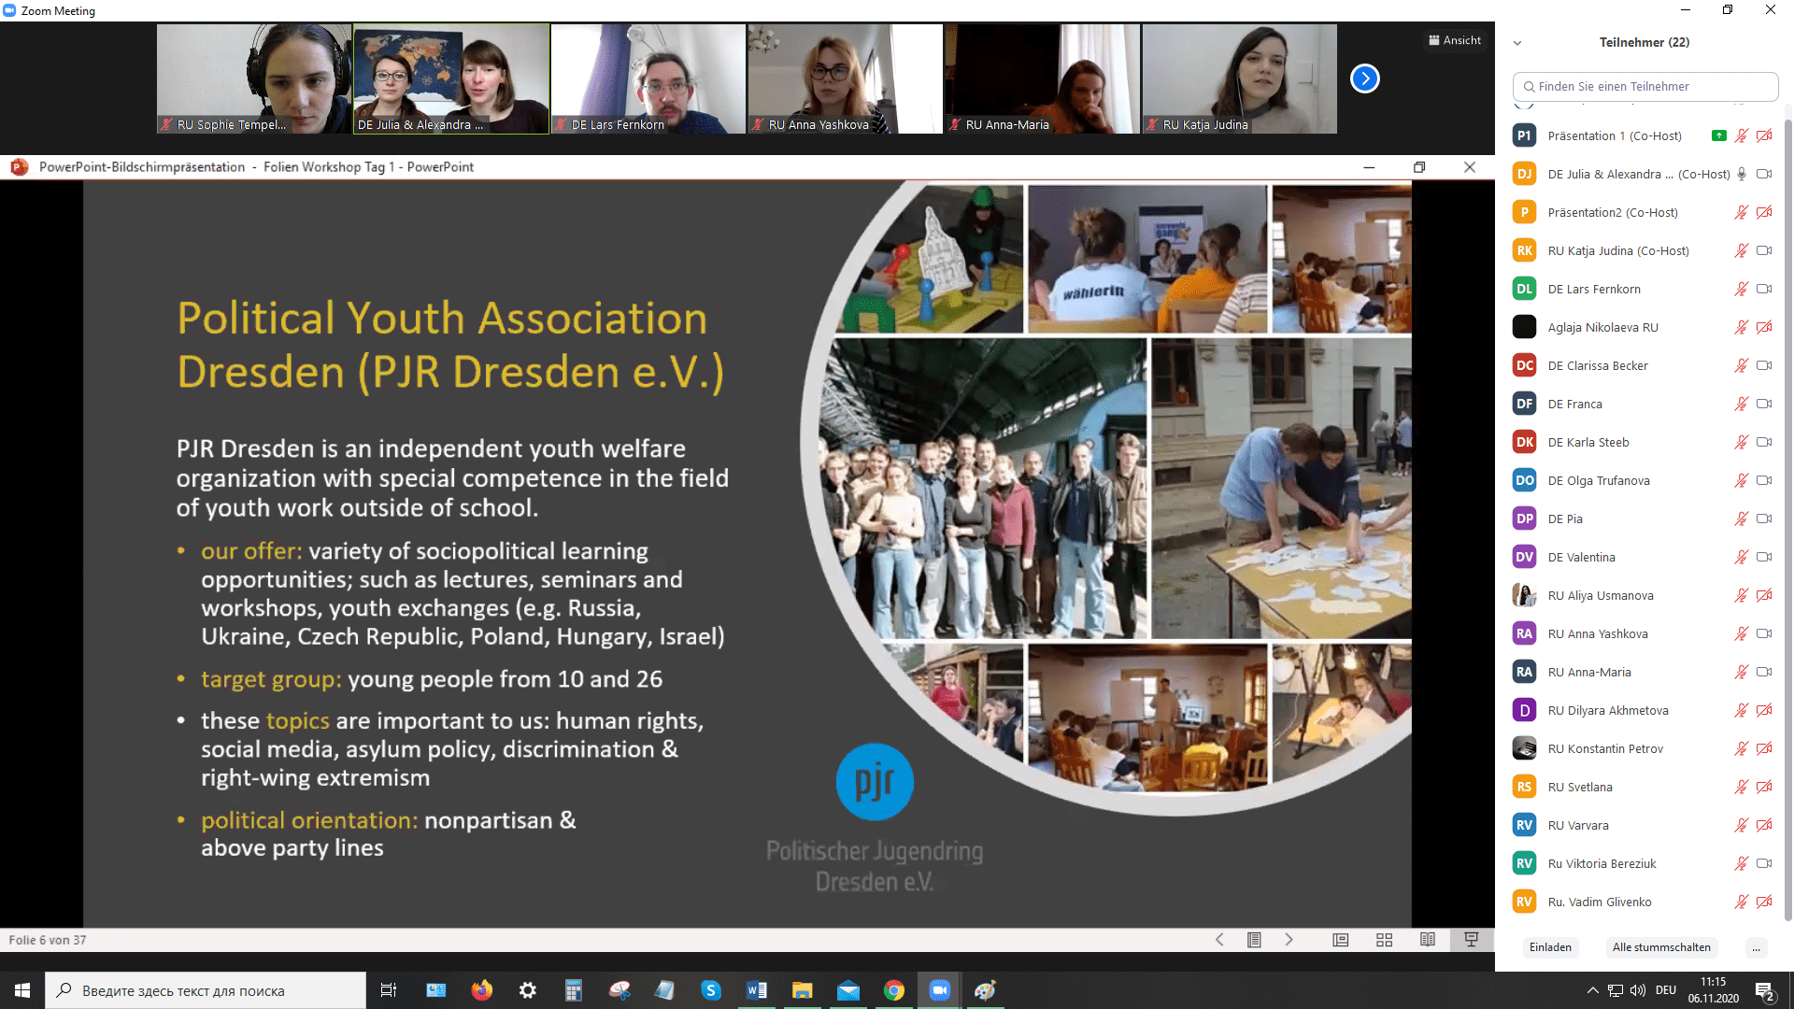Select RU Anna Yashkova in participants list
Image resolution: width=1794 pixels, height=1009 pixels.
1598,633
